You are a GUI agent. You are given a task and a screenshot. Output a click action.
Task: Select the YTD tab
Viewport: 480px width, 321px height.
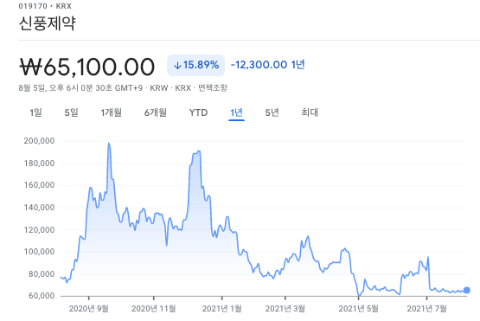tap(198, 112)
